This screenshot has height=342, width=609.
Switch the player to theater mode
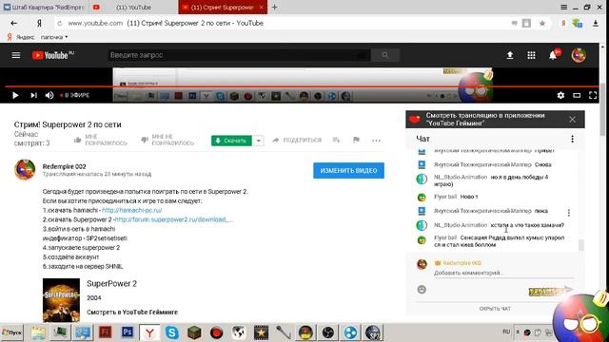[x=577, y=95]
